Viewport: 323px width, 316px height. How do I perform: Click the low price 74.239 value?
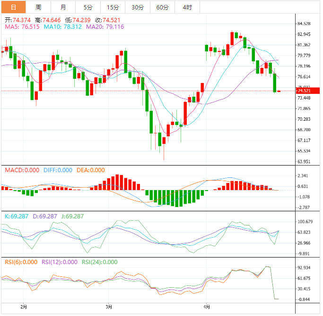pyautogui.click(x=81, y=20)
